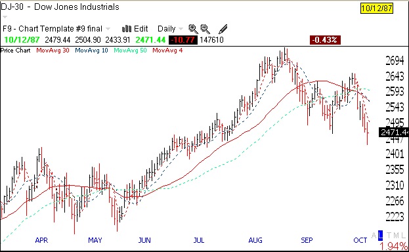Click the 2266 price axis label
Screen dimensions: 409x252
pyautogui.click(x=395, y=201)
